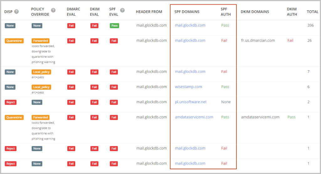Click the DKIM DOMAINS column header
The height and width of the screenshot is (174, 321).
click(255, 12)
